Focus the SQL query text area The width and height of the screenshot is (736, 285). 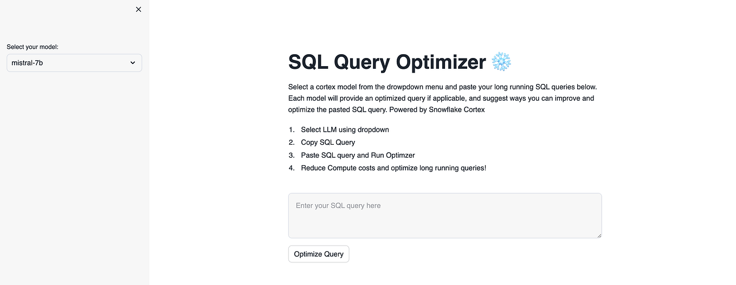coord(445,216)
